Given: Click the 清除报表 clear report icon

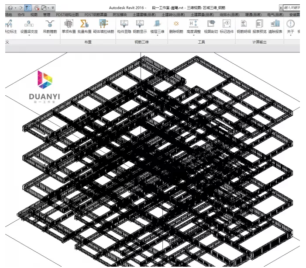Looking at the screenshot, I should pos(275,26).
